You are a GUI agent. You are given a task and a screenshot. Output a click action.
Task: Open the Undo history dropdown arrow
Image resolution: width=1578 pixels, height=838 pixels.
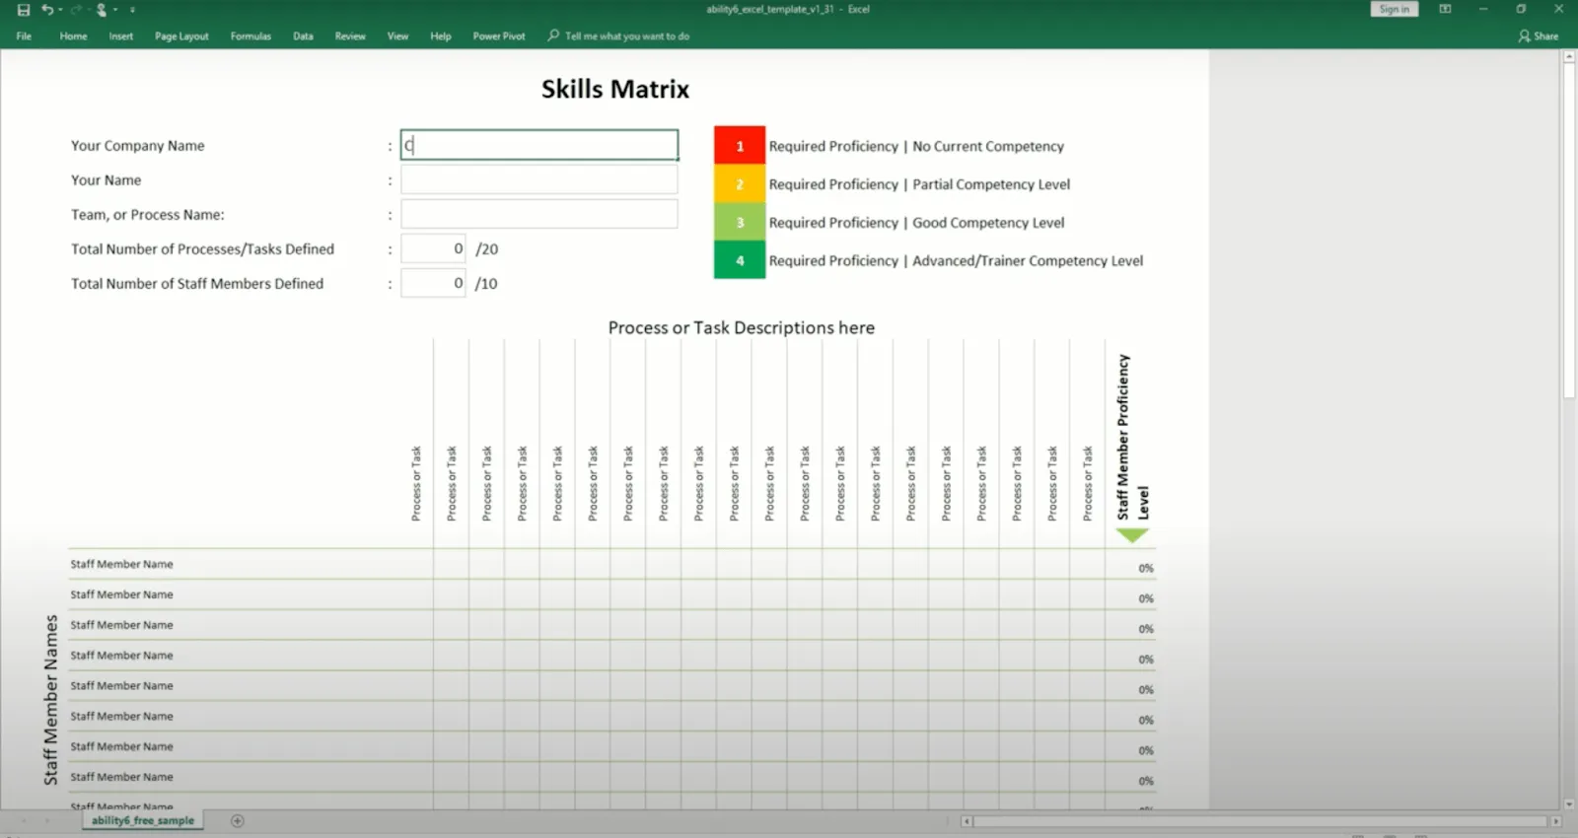point(60,10)
